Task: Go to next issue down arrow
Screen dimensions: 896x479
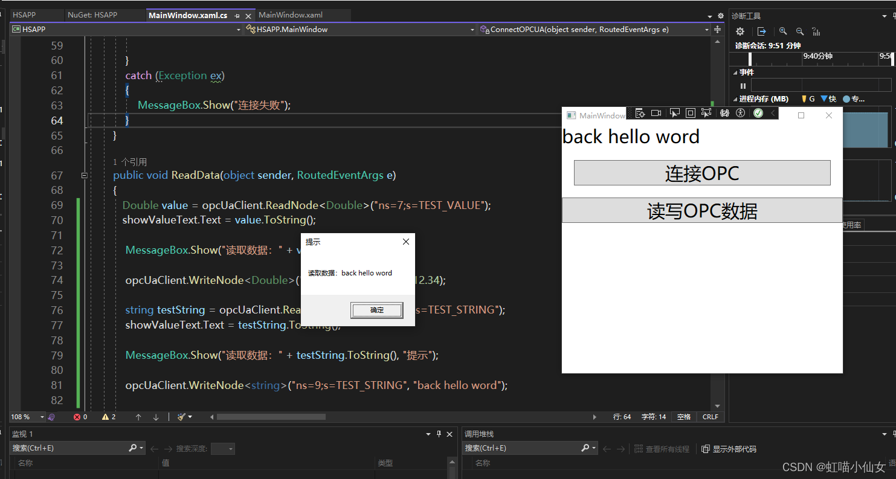Action: (x=156, y=417)
